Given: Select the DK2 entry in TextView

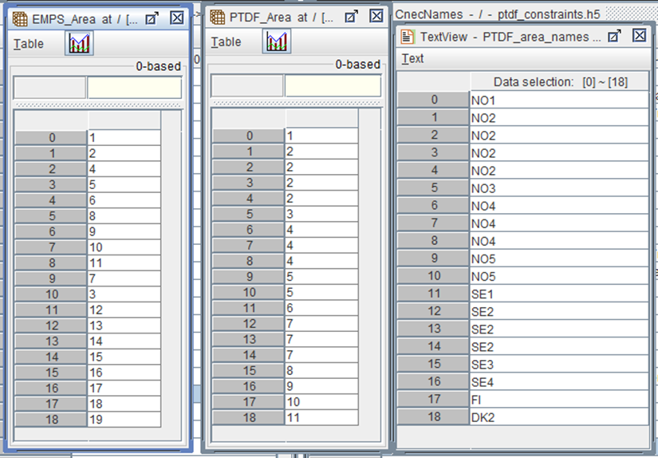Looking at the screenshot, I should [558, 417].
